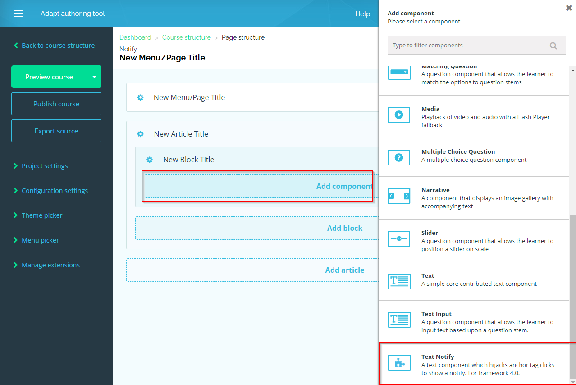Click the component list scrollbar

coord(572,297)
